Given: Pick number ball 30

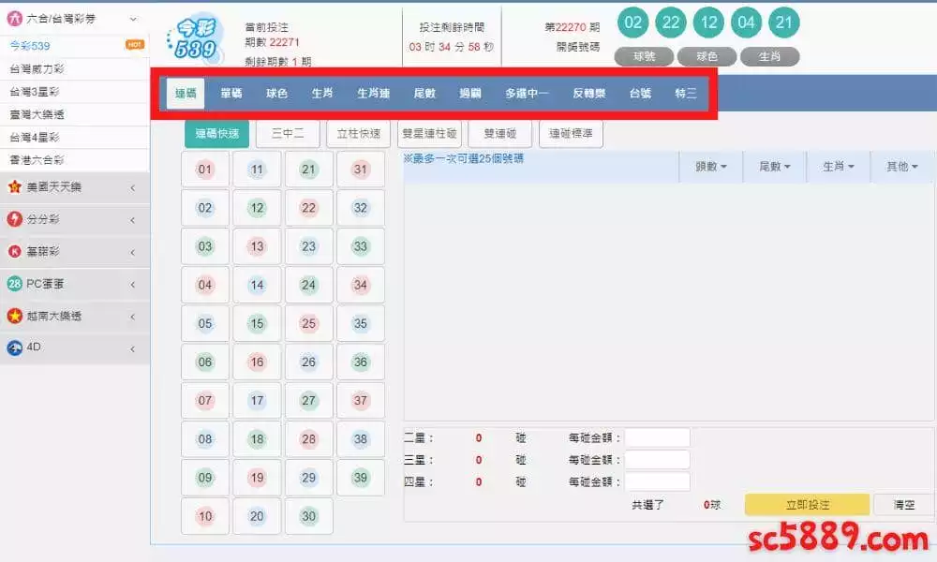Looking at the screenshot, I should click(x=308, y=516).
